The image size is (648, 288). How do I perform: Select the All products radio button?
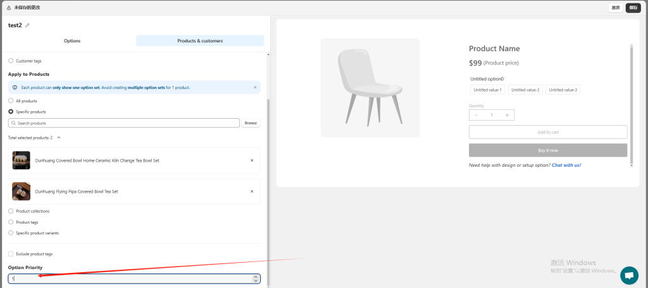(x=11, y=101)
